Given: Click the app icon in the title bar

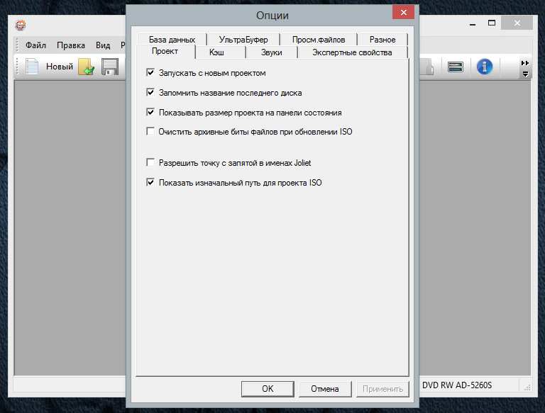Looking at the screenshot, I should (22, 24).
